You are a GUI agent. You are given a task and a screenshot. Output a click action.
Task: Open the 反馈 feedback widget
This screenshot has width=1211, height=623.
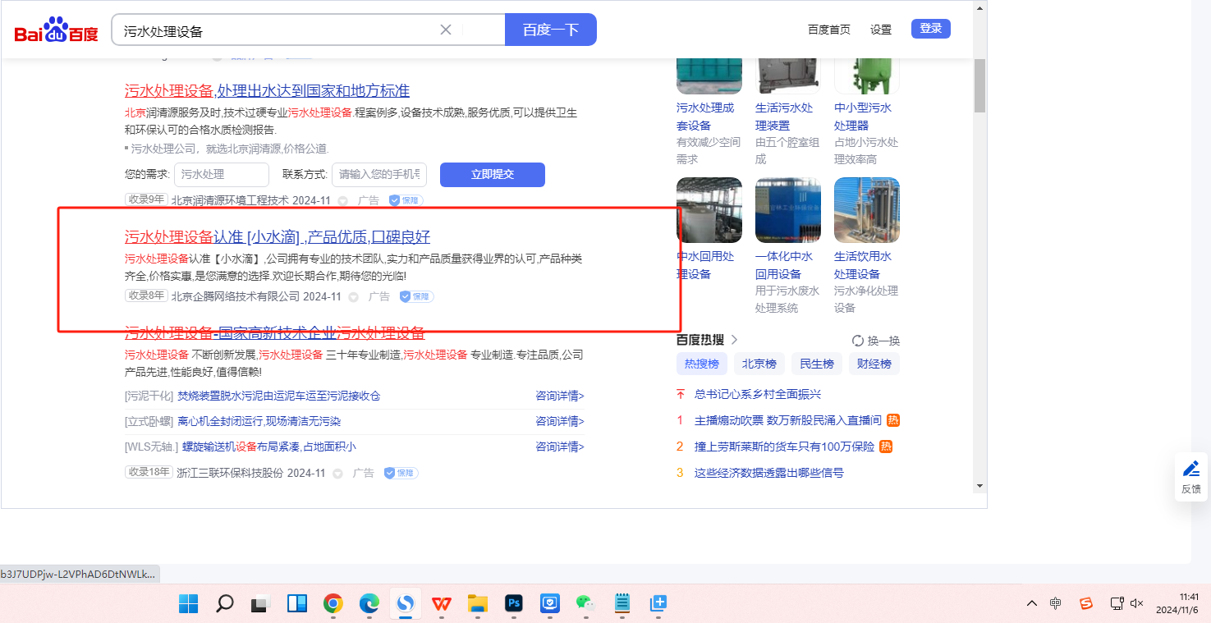click(x=1190, y=476)
